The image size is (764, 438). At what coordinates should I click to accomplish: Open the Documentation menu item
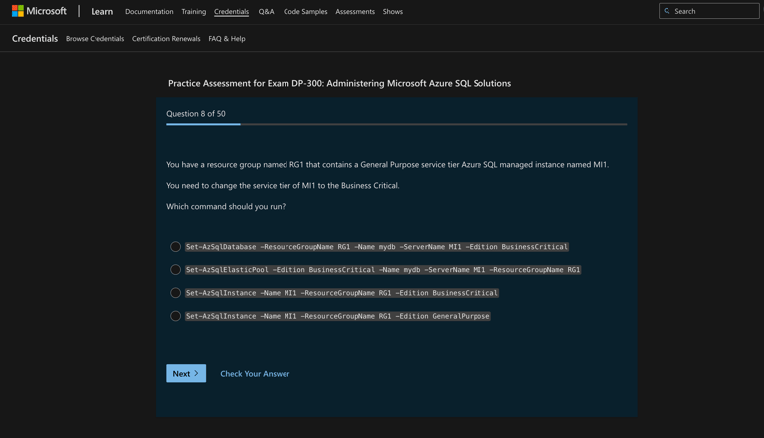tap(149, 12)
